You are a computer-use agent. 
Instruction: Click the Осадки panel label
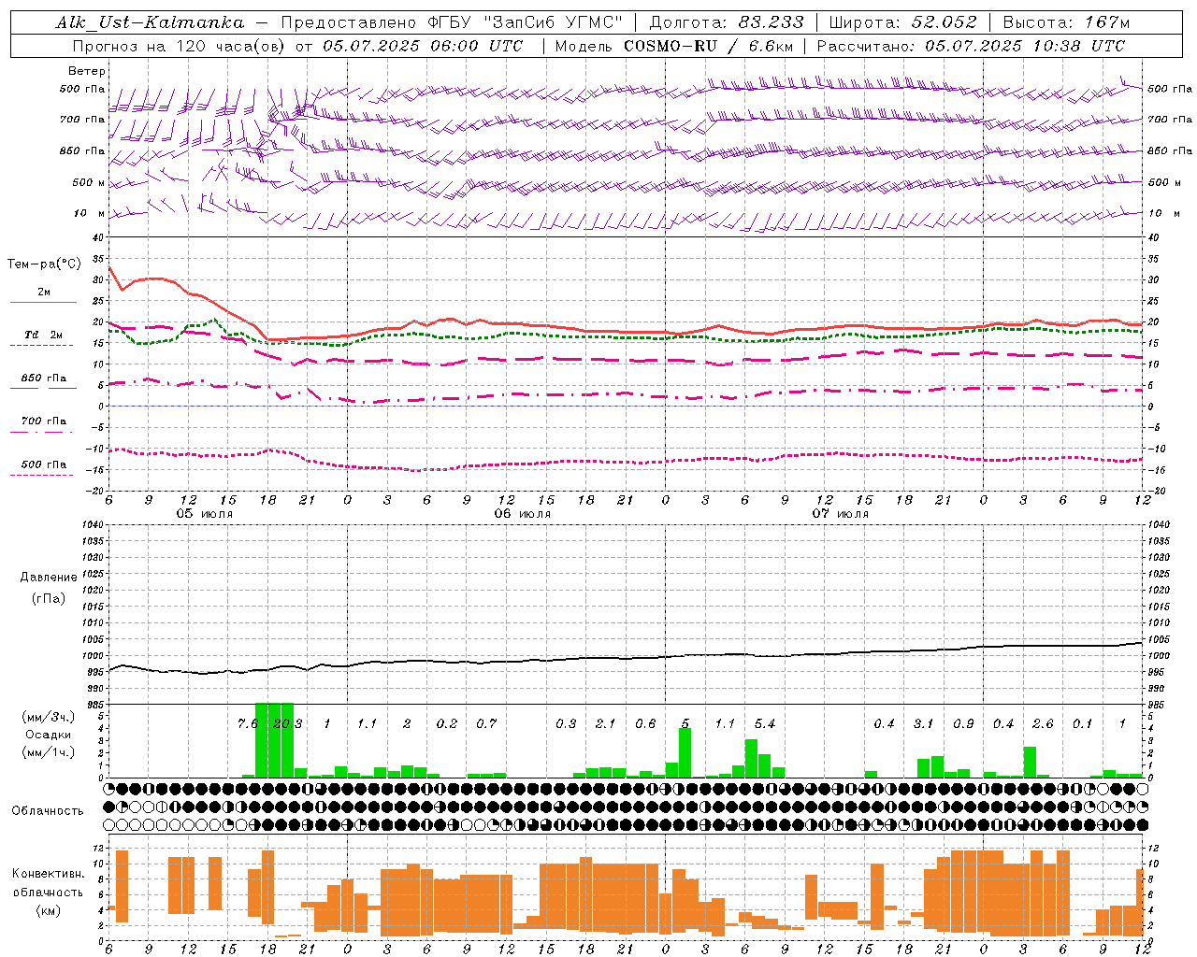point(48,735)
